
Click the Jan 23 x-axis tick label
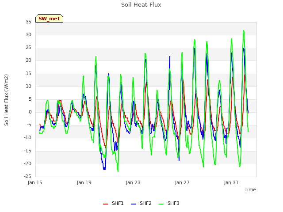[133, 182]
